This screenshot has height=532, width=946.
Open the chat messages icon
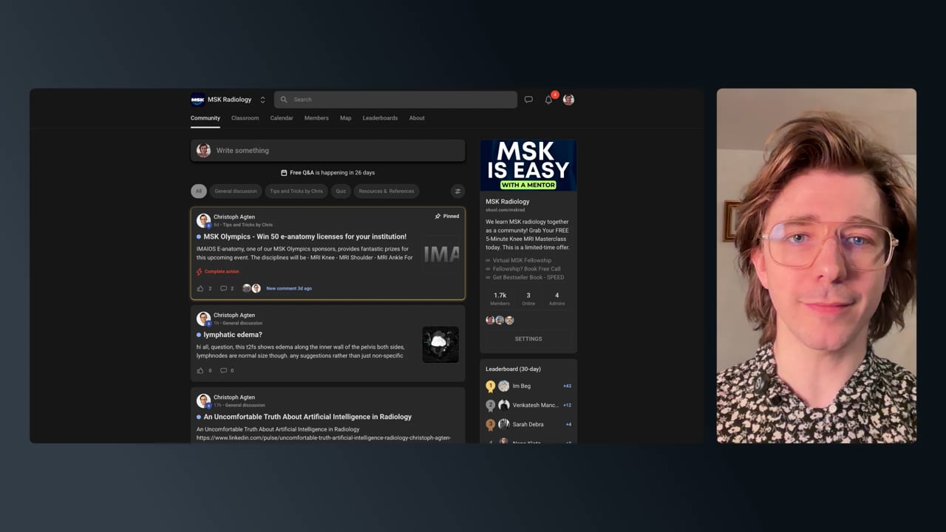[x=528, y=100]
